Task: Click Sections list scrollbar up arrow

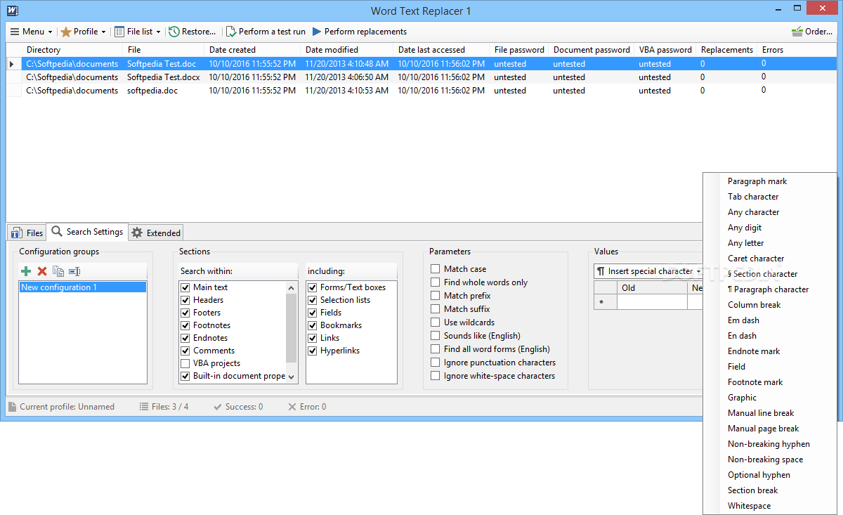Action: pos(292,287)
